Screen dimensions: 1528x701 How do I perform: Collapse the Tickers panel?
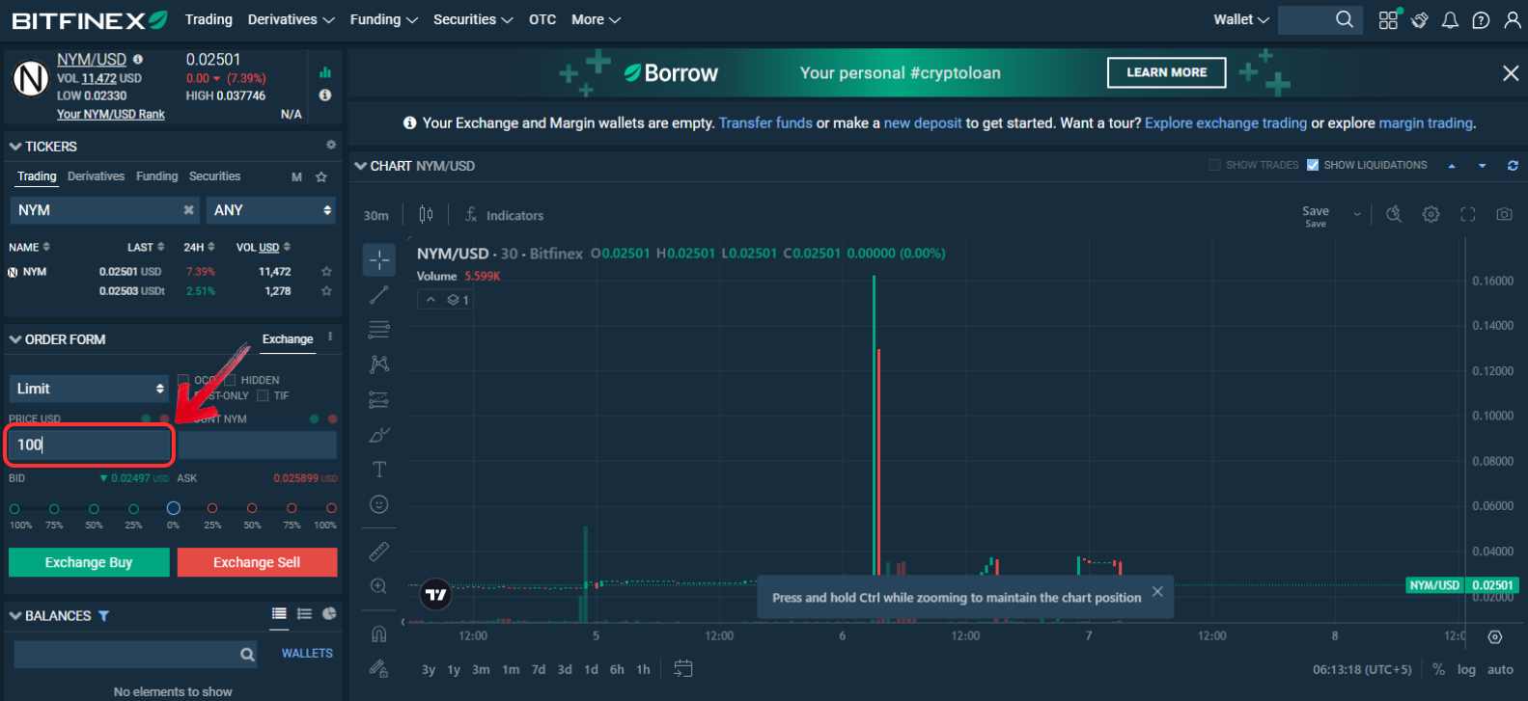[15, 147]
